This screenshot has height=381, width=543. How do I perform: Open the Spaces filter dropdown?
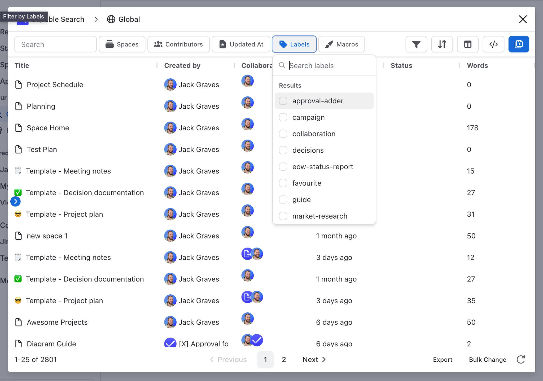pyautogui.click(x=122, y=44)
